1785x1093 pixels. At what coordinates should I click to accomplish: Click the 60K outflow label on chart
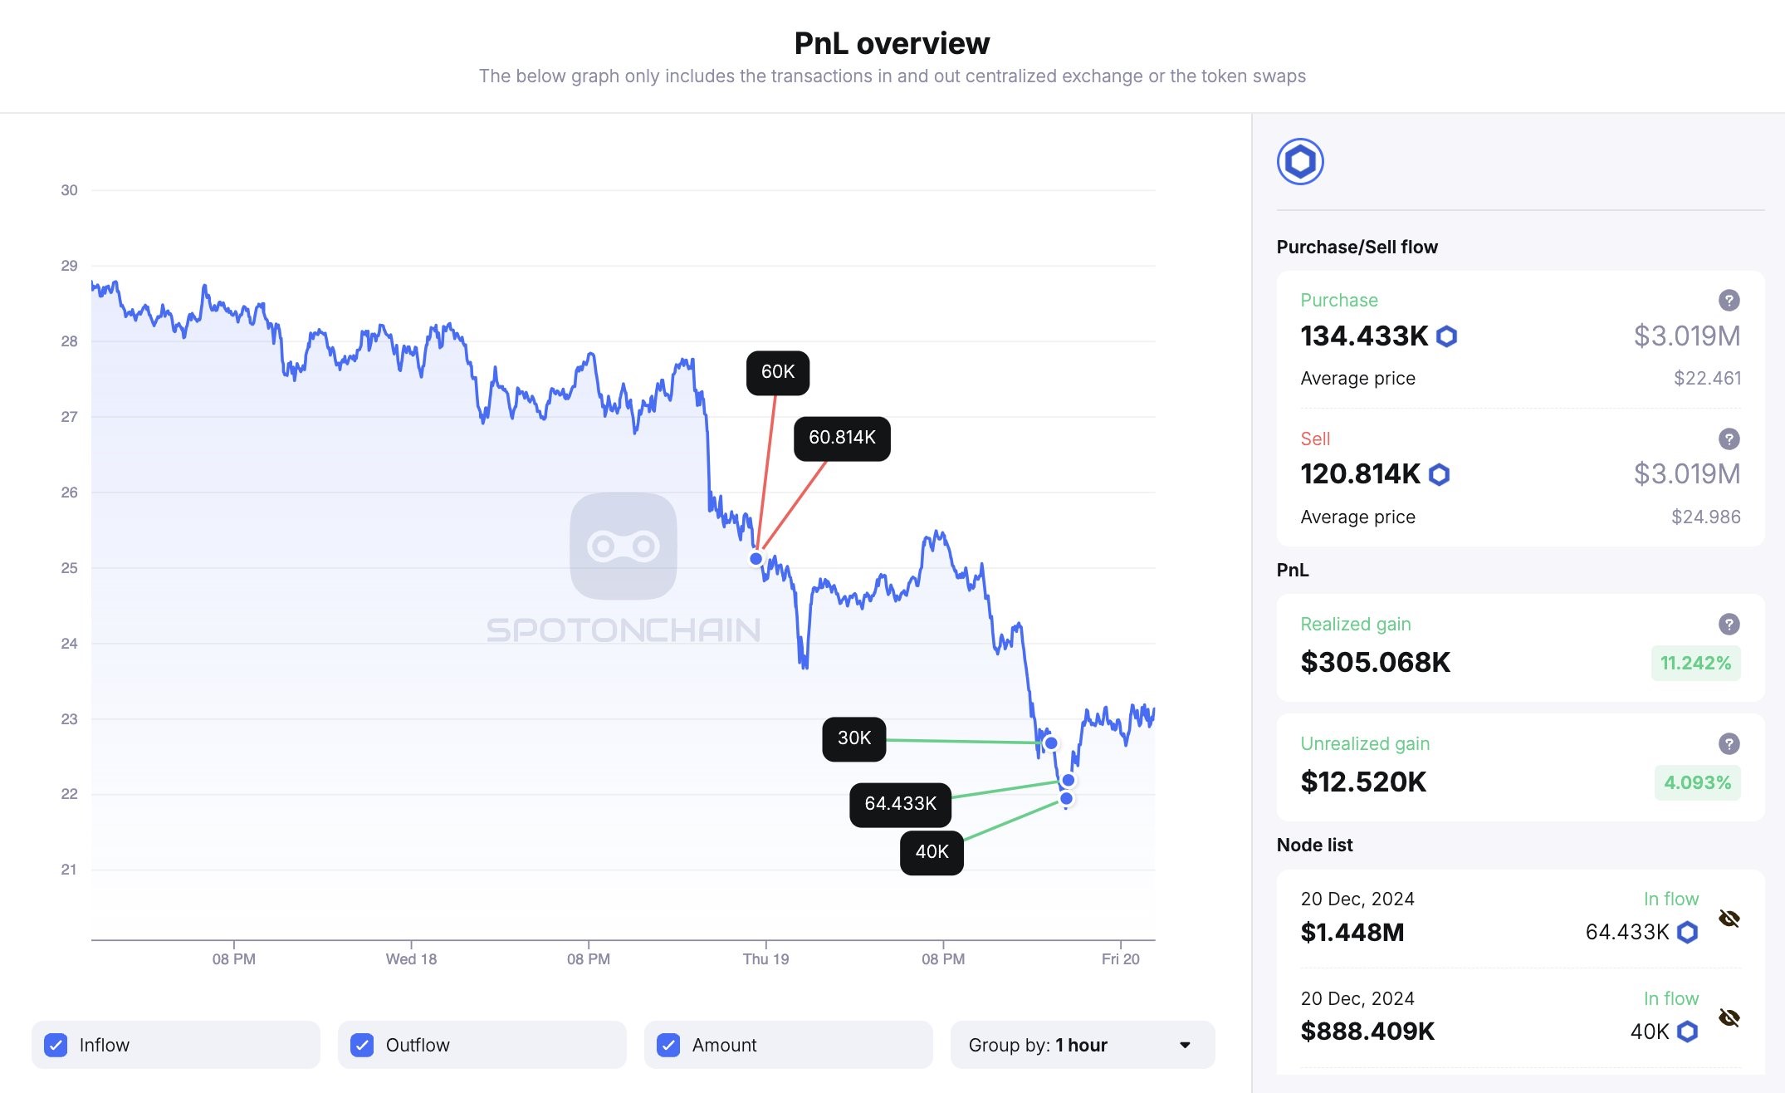click(x=778, y=372)
